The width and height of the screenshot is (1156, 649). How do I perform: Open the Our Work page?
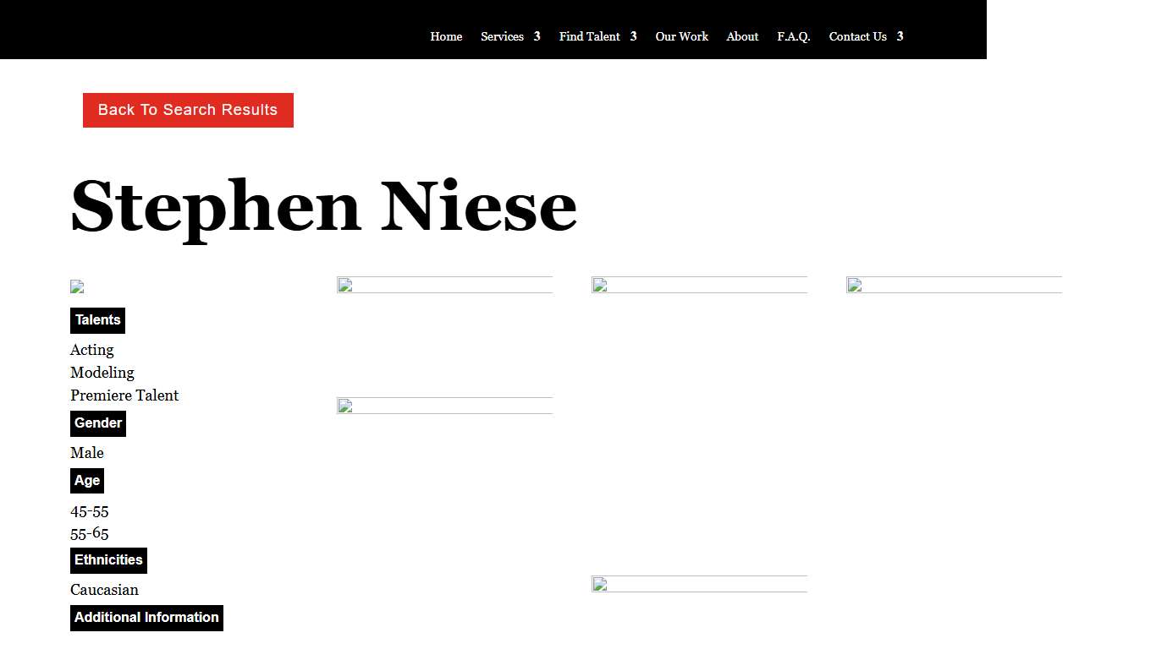(x=681, y=36)
